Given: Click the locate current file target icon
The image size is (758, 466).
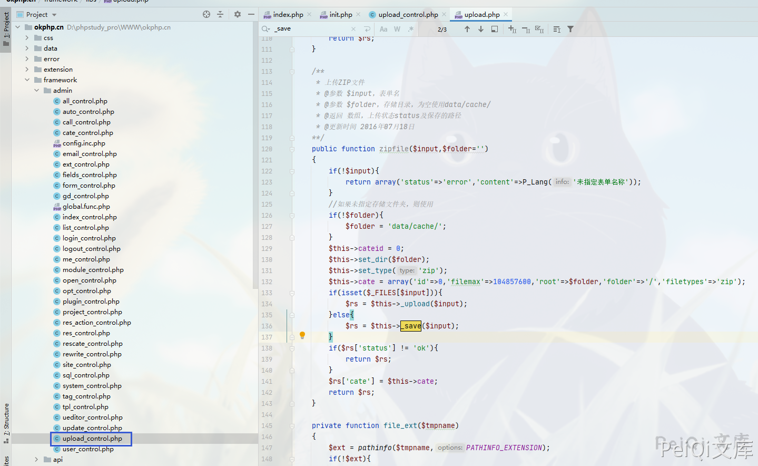Looking at the screenshot, I should (x=206, y=14).
